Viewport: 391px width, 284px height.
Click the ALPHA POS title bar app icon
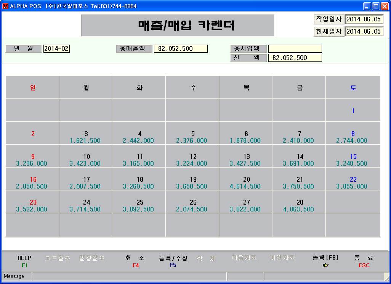coord(5,6)
